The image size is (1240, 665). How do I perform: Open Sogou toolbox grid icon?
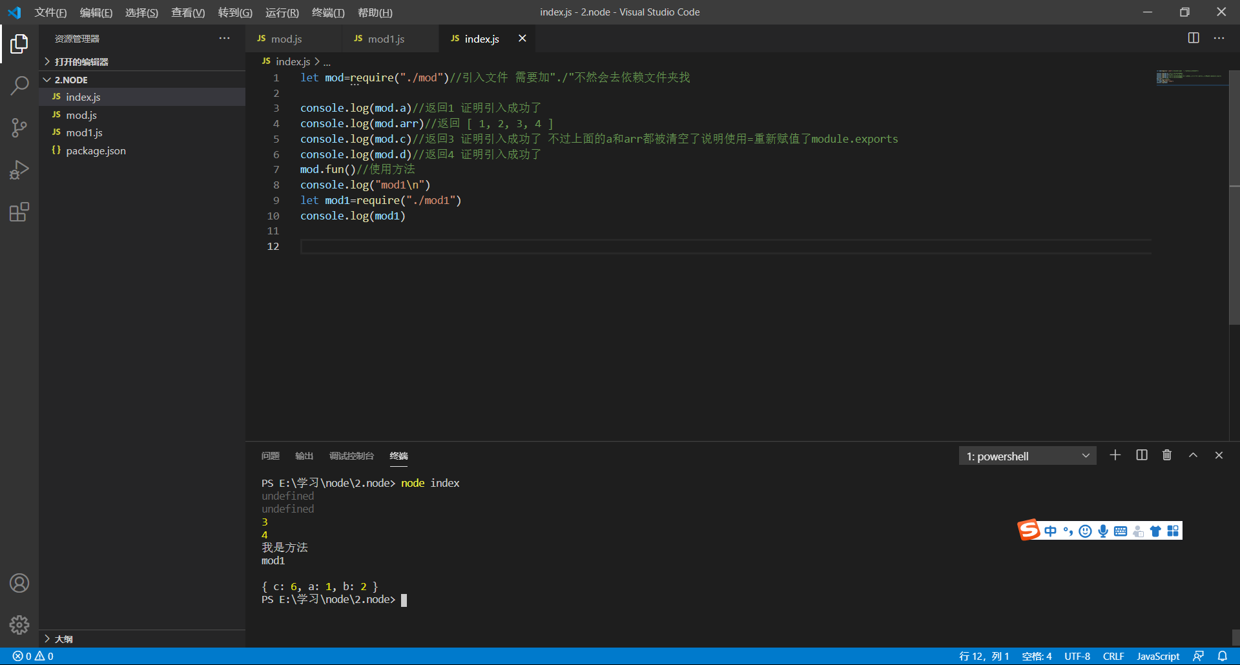click(x=1173, y=531)
